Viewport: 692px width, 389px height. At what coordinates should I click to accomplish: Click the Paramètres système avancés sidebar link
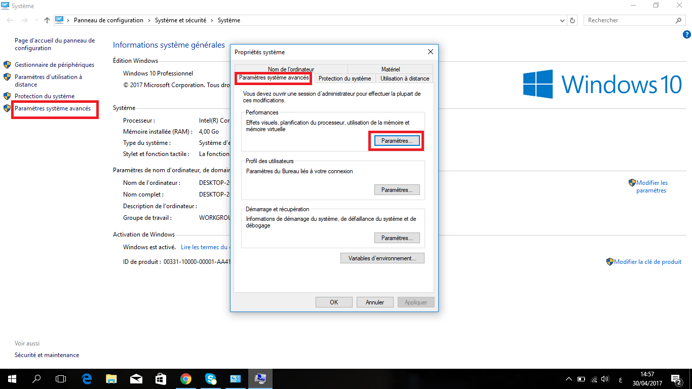(x=53, y=108)
